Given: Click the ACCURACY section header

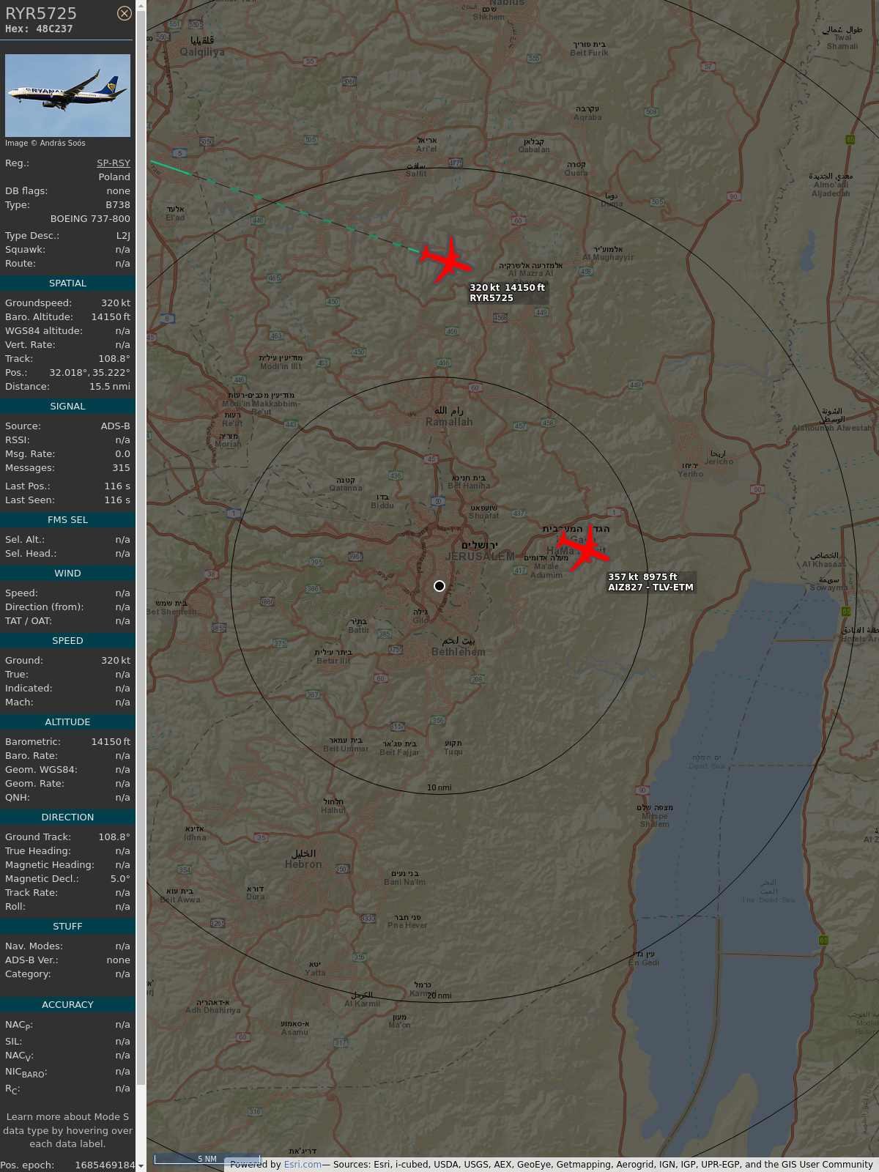Looking at the screenshot, I should 67,1005.
